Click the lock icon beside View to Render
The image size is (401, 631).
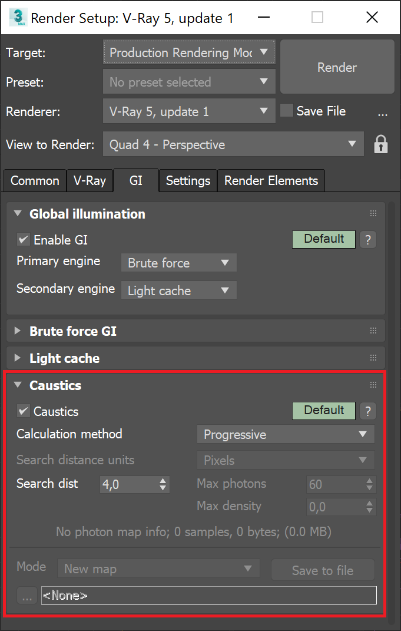click(x=381, y=144)
